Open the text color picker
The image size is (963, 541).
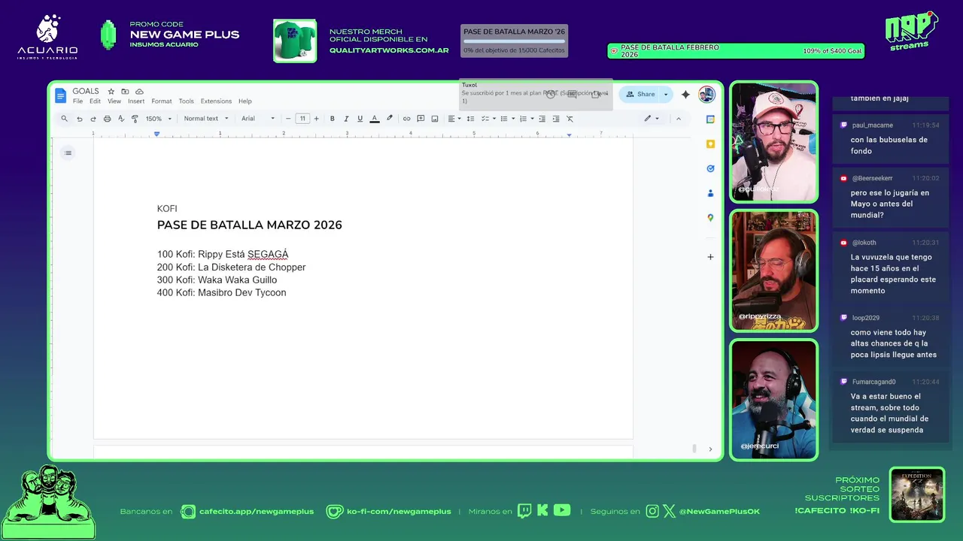(375, 119)
